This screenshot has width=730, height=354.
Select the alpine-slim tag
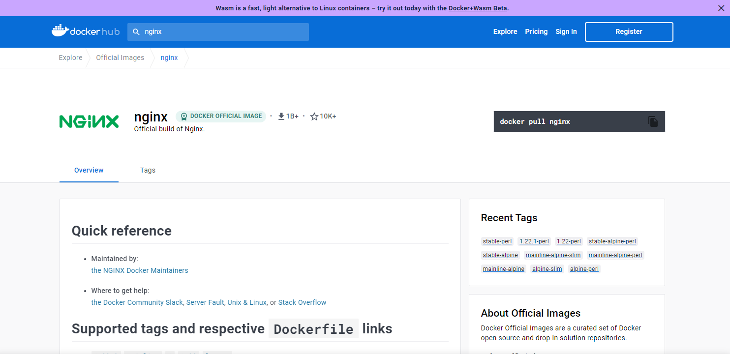pyautogui.click(x=547, y=269)
